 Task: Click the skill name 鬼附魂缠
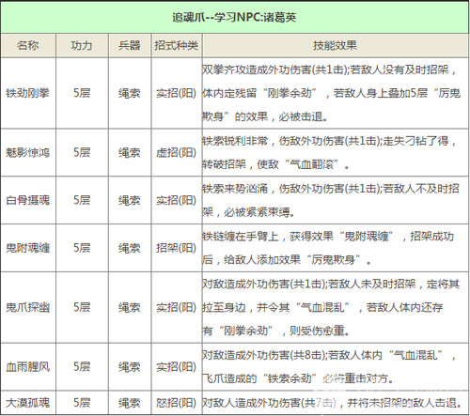click(x=28, y=248)
